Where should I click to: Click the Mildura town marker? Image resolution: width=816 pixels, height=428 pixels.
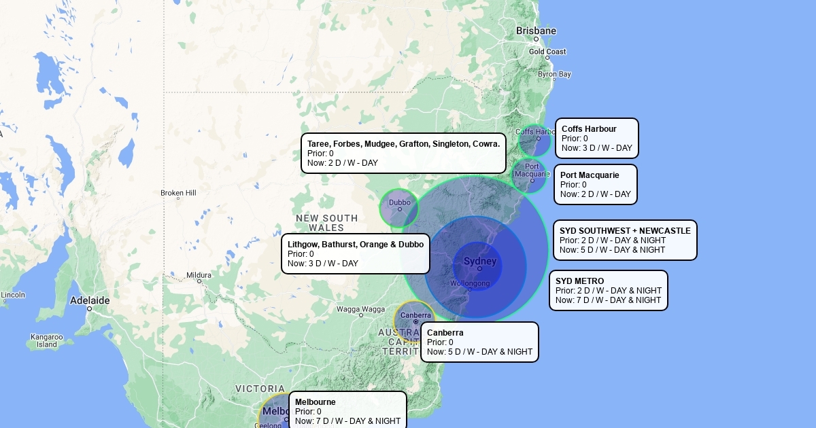[x=199, y=281]
